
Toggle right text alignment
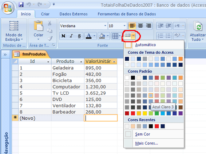click(149, 26)
